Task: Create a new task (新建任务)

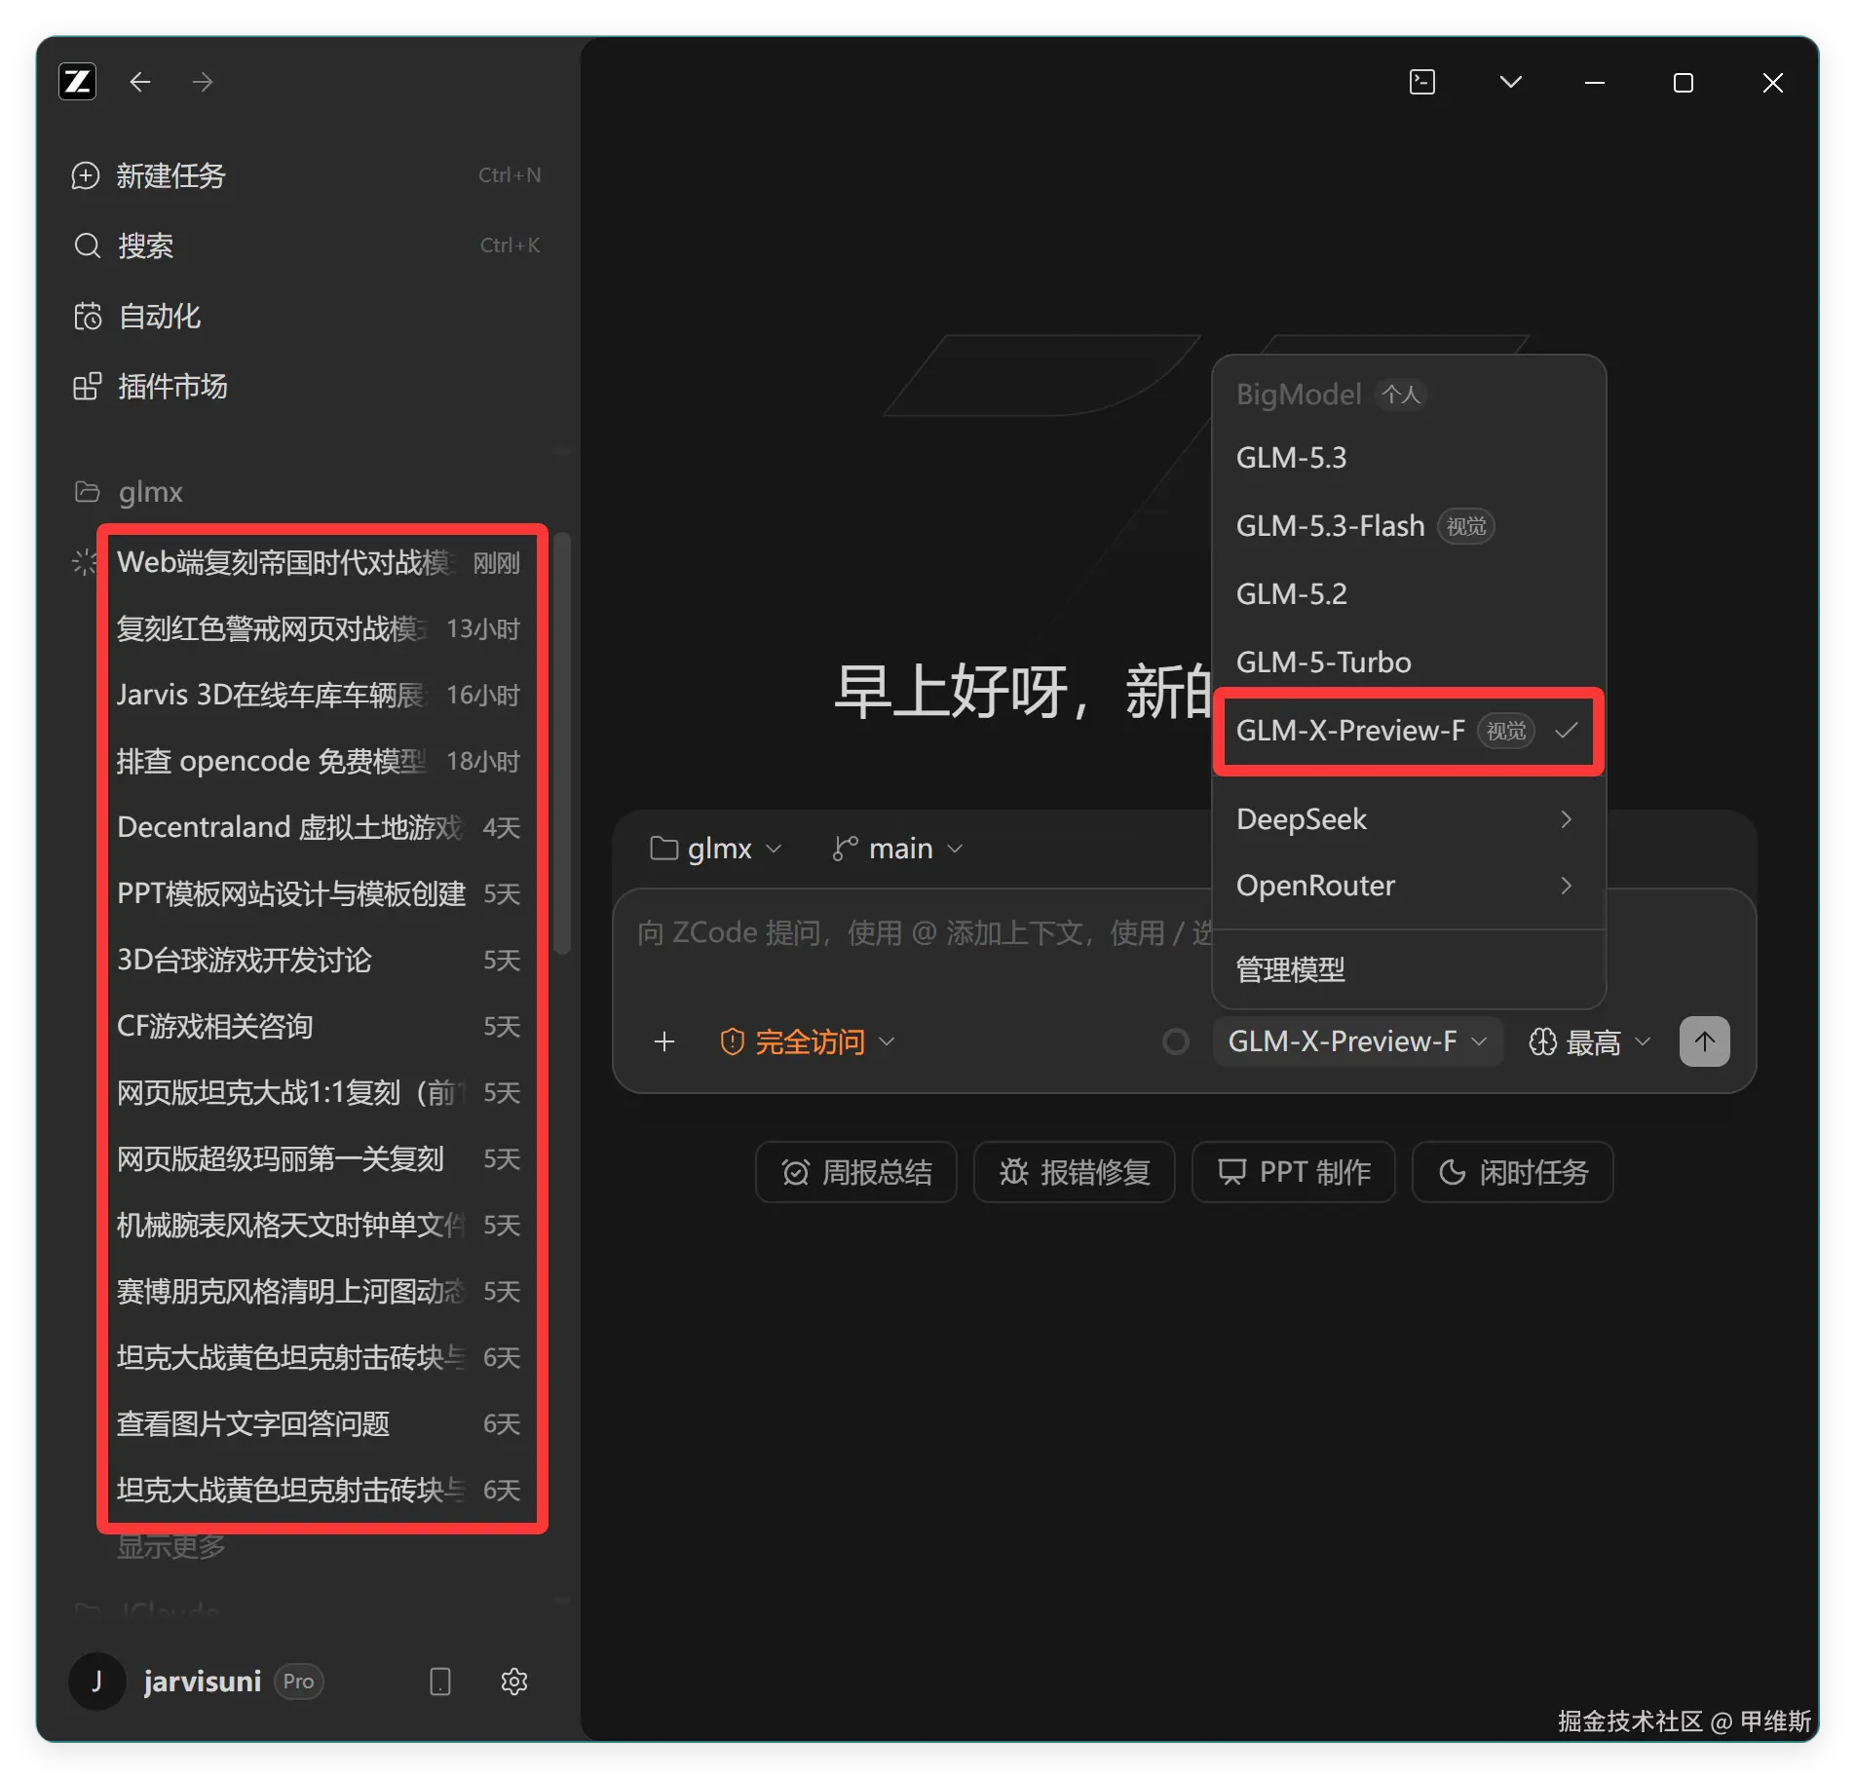Action: (306, 175)
